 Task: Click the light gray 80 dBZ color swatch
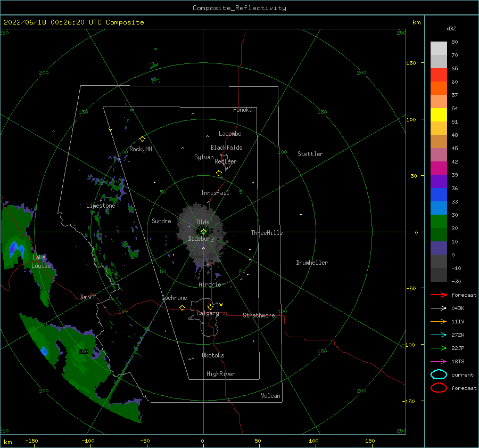tap(439, 48)
